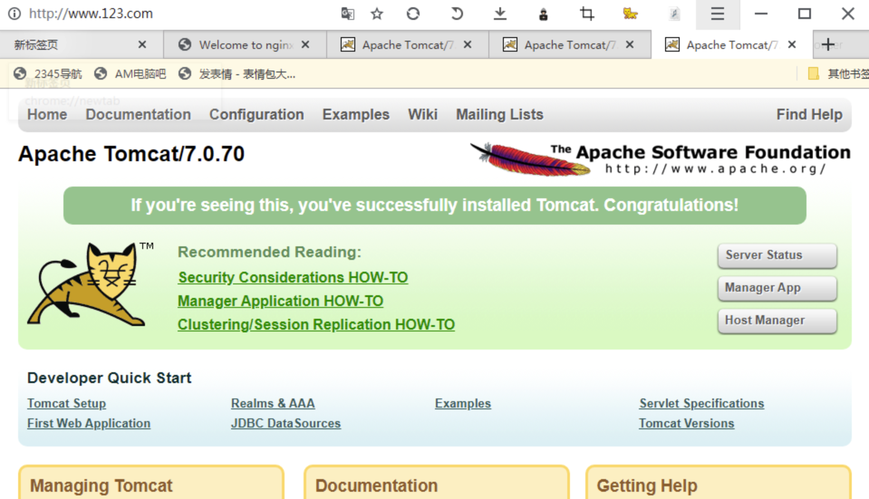Image resolution: width=869 pixels, height=499 pixels.
Task: Click the grey page extension icon
Action: (x=674, y=14)
